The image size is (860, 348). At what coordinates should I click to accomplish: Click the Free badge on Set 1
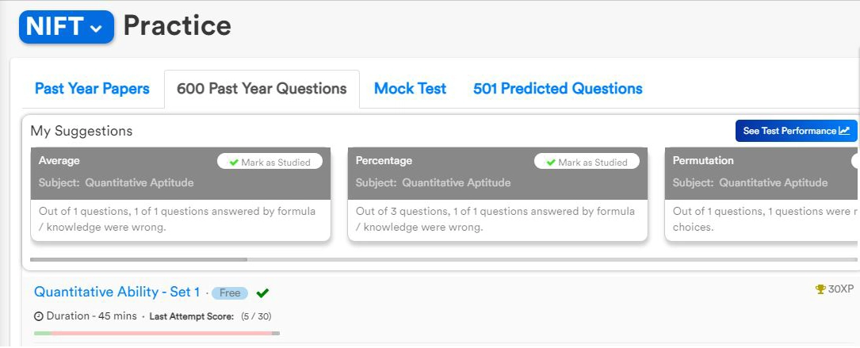pos(230,293)
